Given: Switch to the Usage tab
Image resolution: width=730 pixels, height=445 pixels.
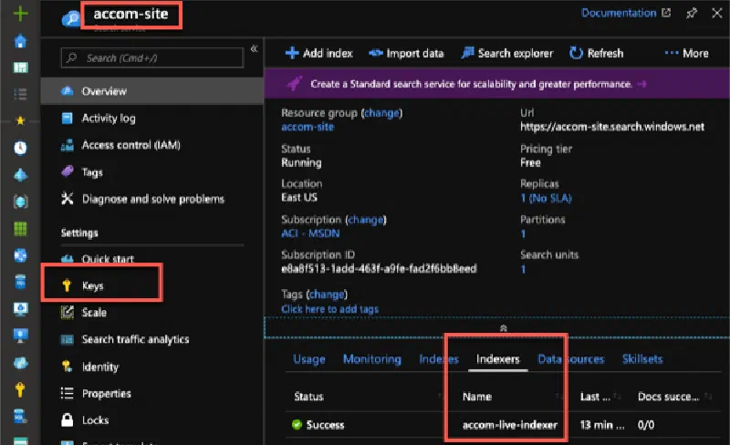Looking at the screenshot, I should pyautogui.click(x=309, y=359).
